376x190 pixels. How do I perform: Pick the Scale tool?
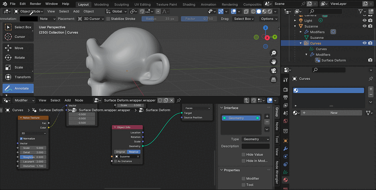click(18, 67)
